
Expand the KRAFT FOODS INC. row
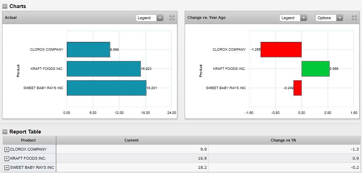click(x=7, y=158)
